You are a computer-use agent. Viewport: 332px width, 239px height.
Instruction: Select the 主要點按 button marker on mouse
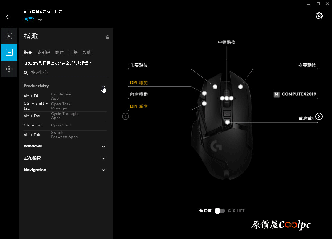tap(215, 87)
